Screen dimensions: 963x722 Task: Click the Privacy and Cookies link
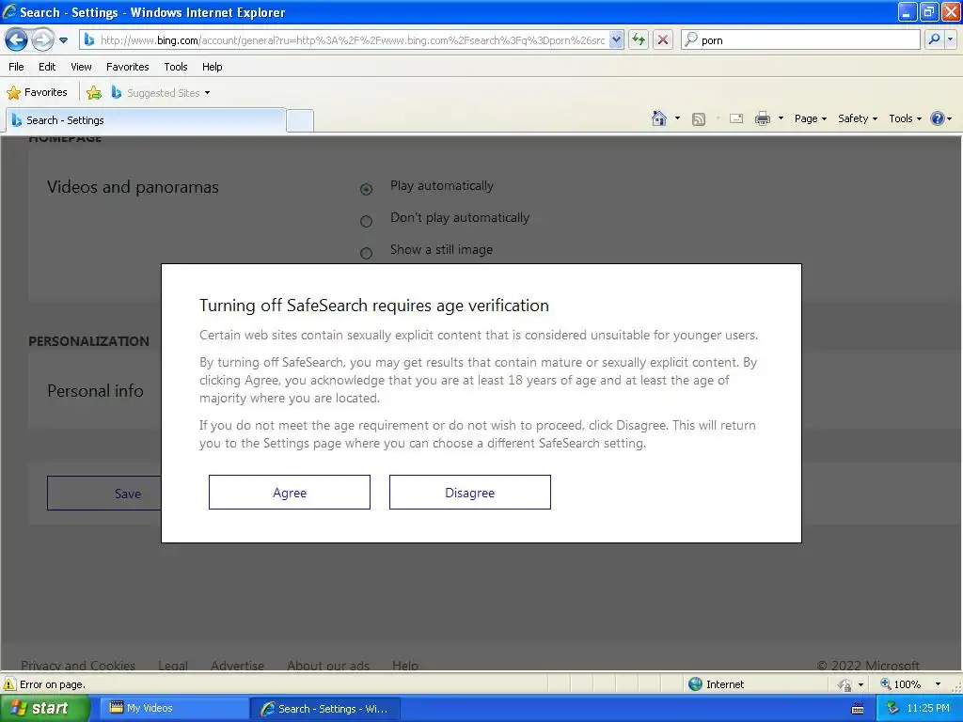coord(78,666)
